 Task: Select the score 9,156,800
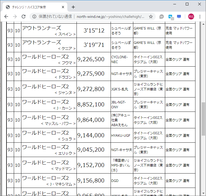[91, 181]
